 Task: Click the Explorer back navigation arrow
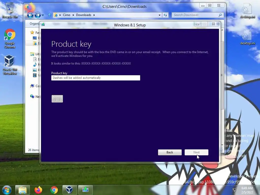coord(30,15)
